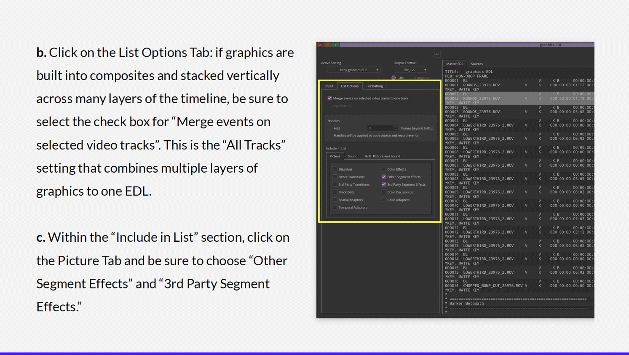Image resolution: width=629 pixels, height=355 pixels.
Task: Enable Temporal Adapters in list
Action: pos(335,207)
